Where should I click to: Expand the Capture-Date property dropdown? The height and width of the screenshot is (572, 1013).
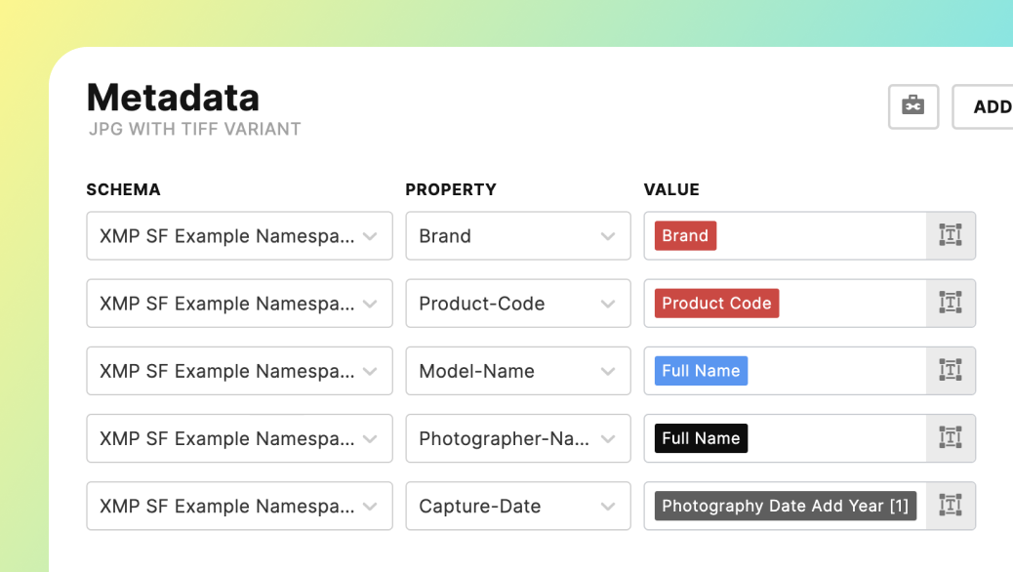(517, 506)
